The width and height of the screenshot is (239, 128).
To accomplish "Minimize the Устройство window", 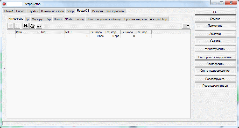I will [214, 3].
